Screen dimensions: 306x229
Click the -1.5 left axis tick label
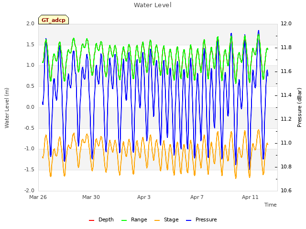(x=29, y=170)
